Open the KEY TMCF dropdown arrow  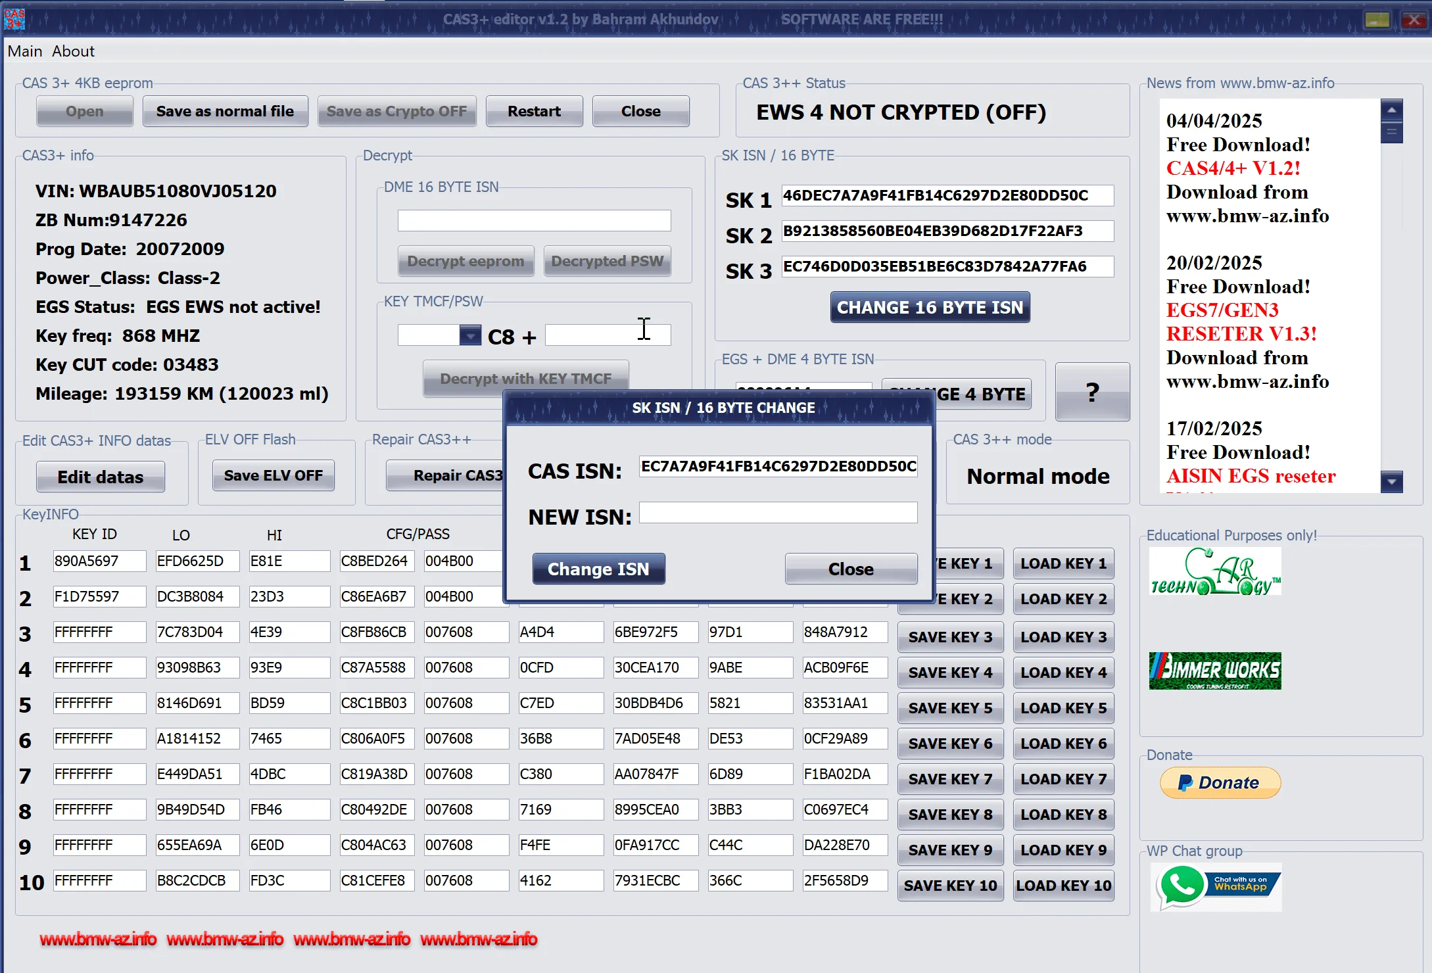[x=469, y=335]
